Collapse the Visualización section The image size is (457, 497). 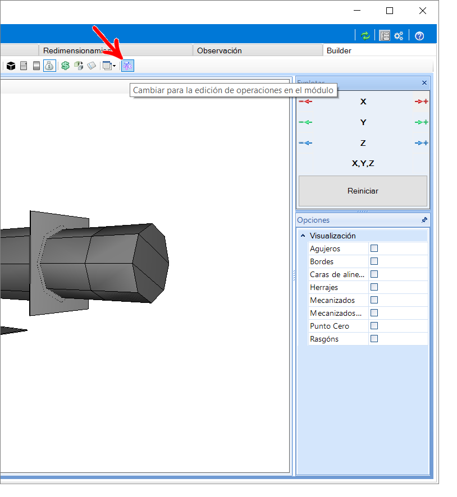303,236
